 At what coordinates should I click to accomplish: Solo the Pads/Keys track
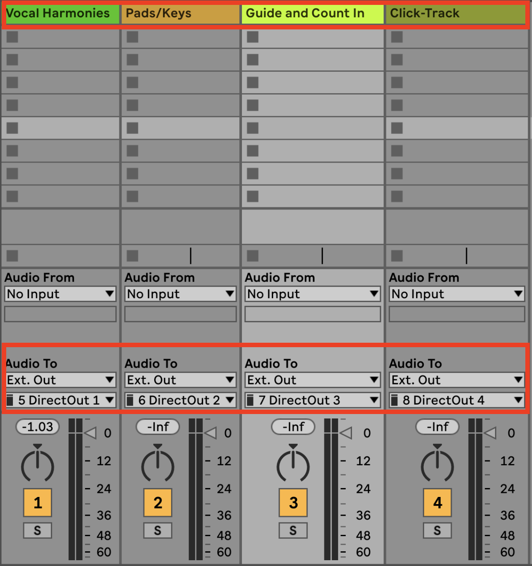click(x=158, y=530)
